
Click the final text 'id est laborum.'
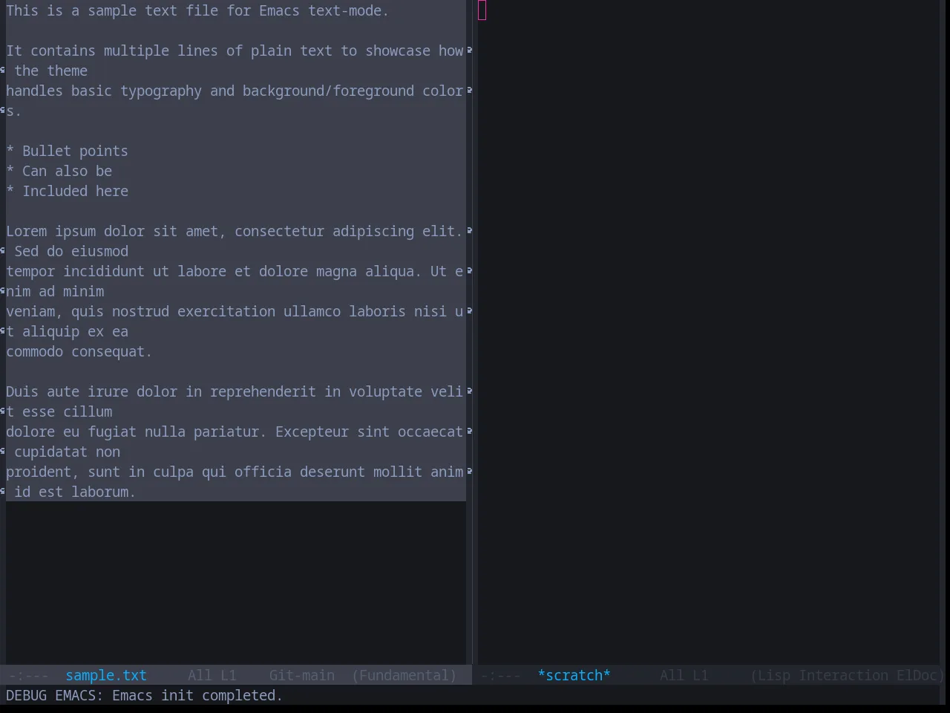pyautogui.click(x=75, y=492)
